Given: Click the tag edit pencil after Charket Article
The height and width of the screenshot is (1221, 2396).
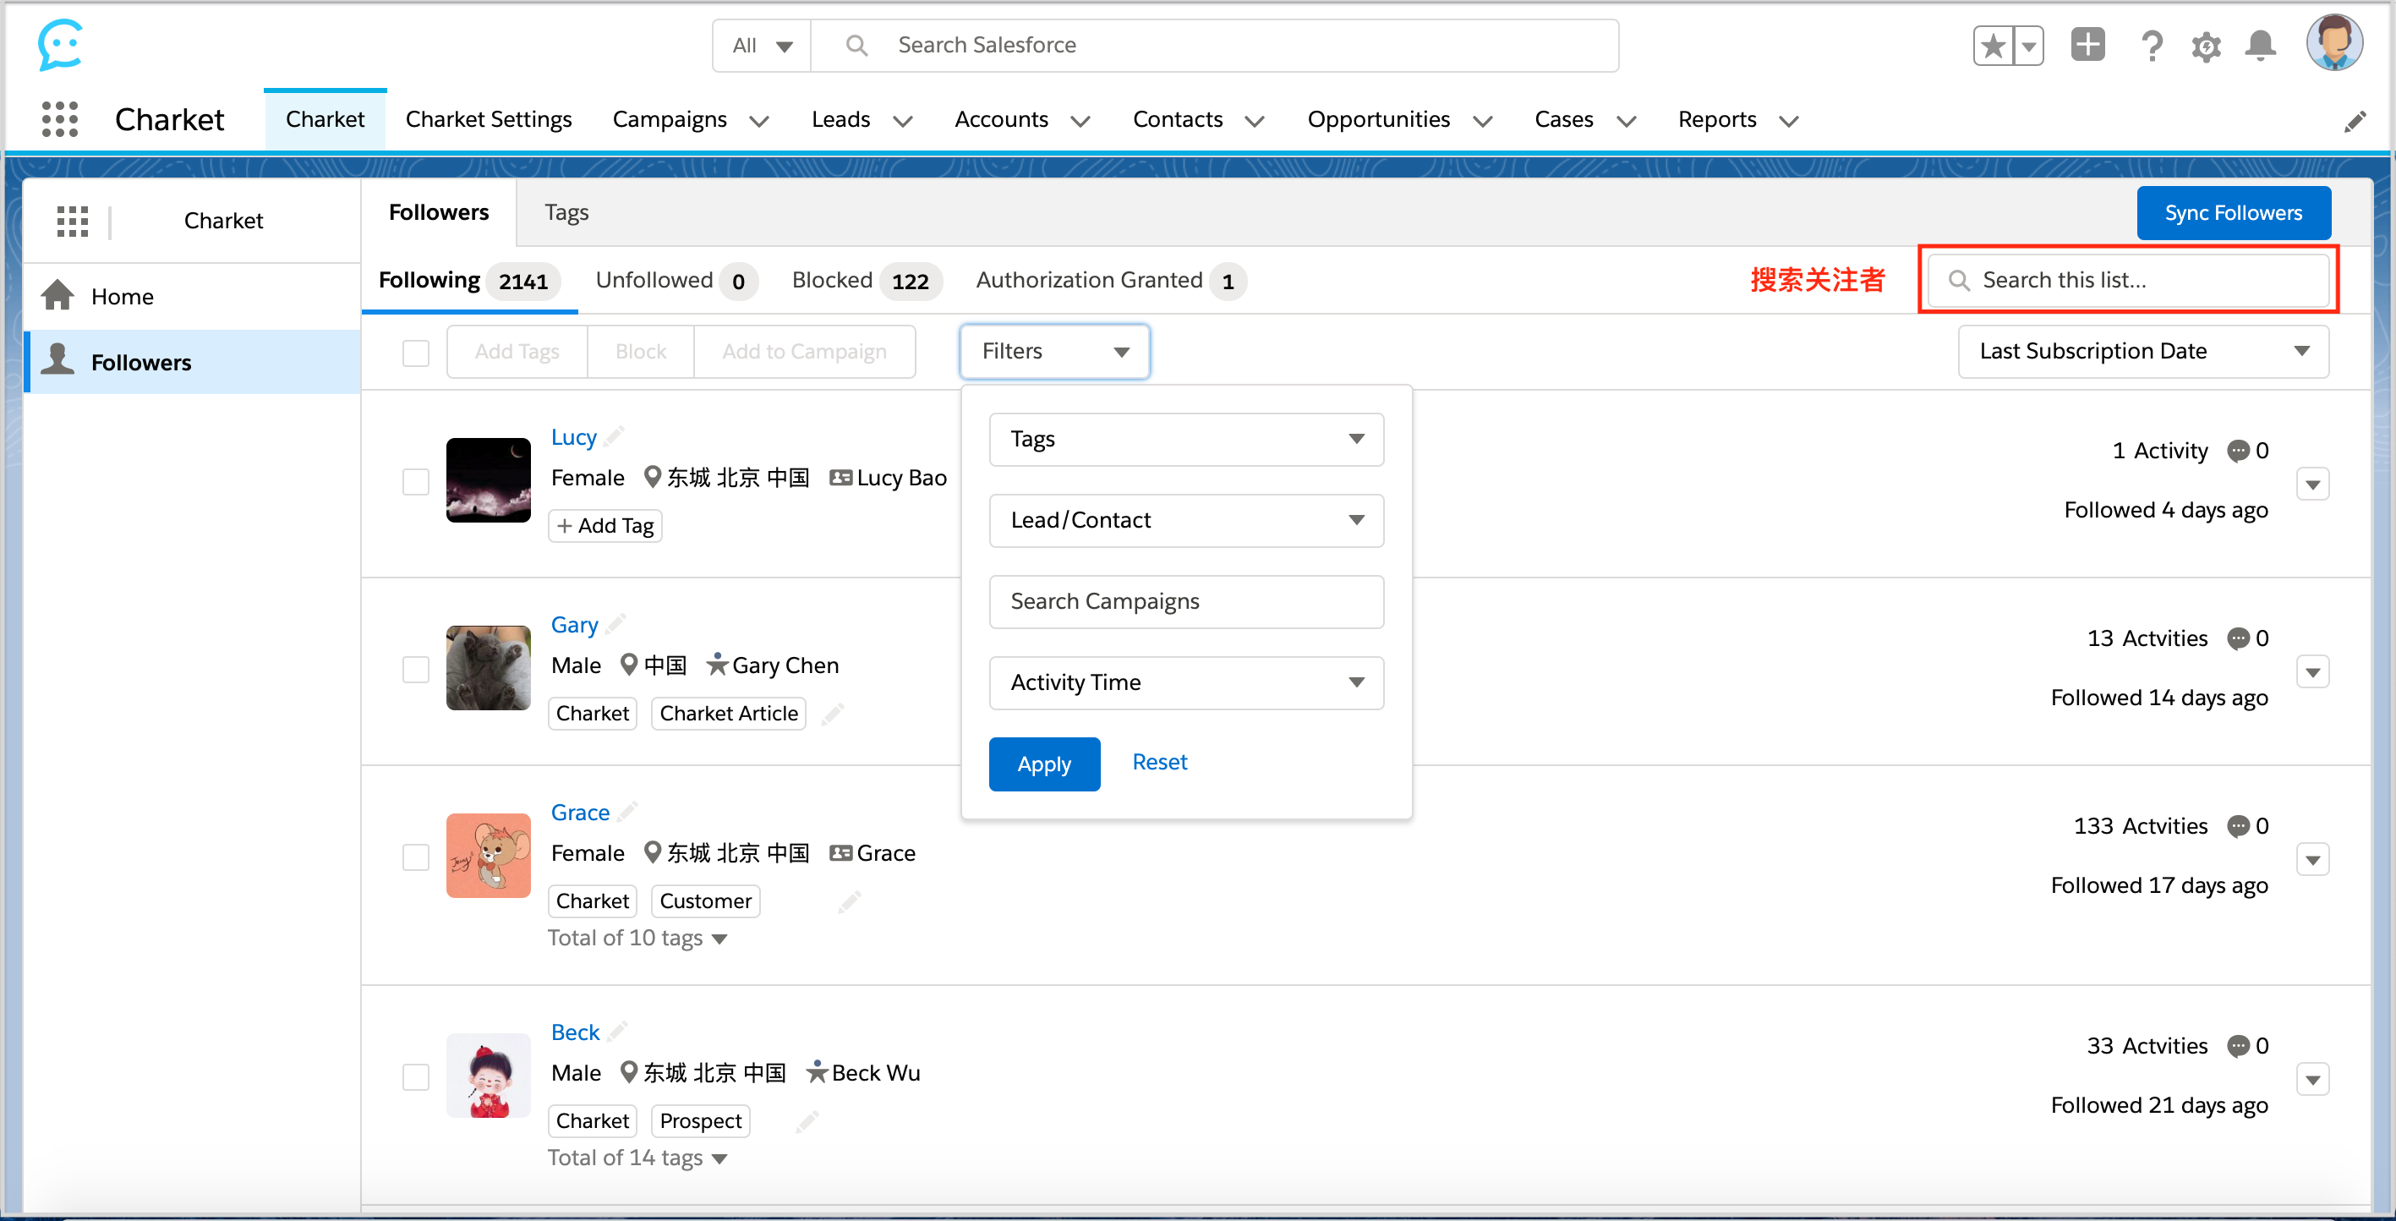Looking at the screenshot, I should click(833, 715).
